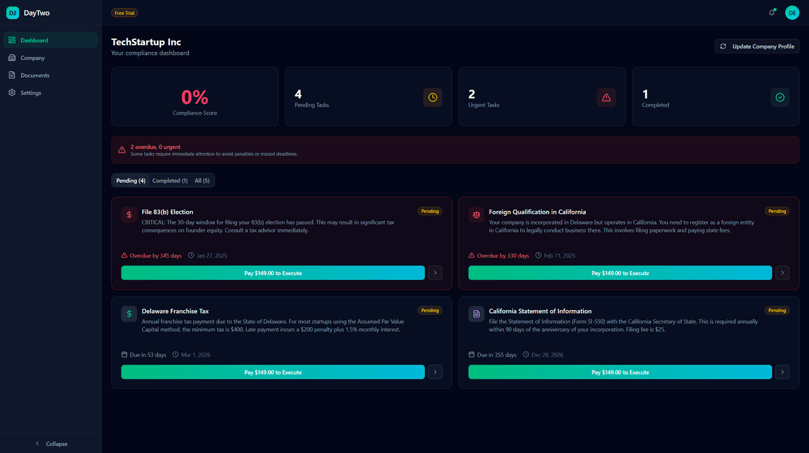Viewport: 809px width, 453px height.
Task: Open Settings via the gear icon
Action: coord(11,92)
